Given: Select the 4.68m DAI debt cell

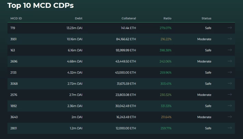Looking at the screenshot, I should (x=75, y=61).
